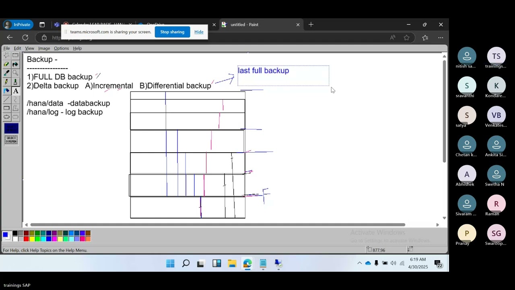Pick bright green from the palette
Viewport: 515px width, 290px height.
click(x=37, y=239)
